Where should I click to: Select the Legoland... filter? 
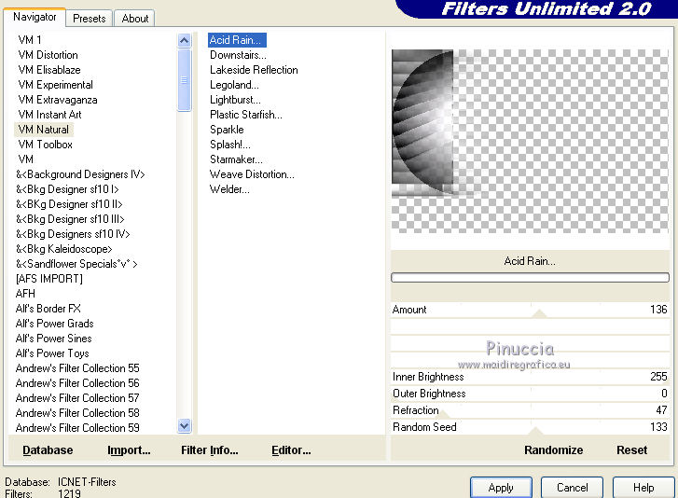pos(234,85)
